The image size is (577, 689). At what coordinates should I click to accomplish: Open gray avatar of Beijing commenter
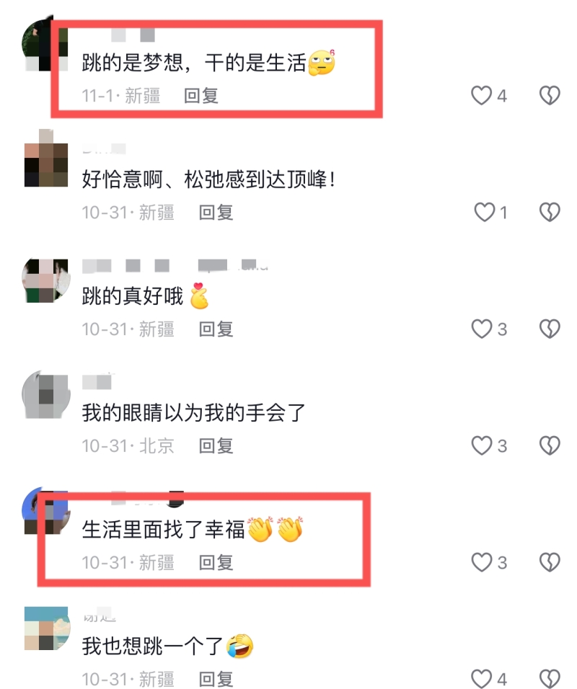pyautogui.click(x=45, y=395)
